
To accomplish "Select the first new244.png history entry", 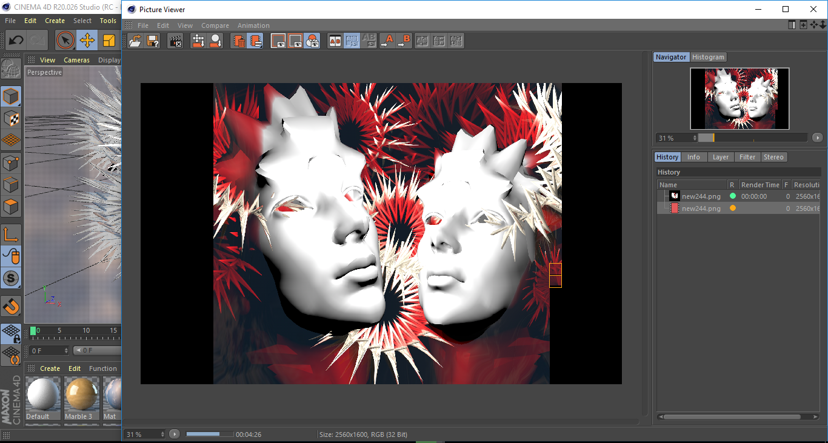I will [x=739, y=196].
